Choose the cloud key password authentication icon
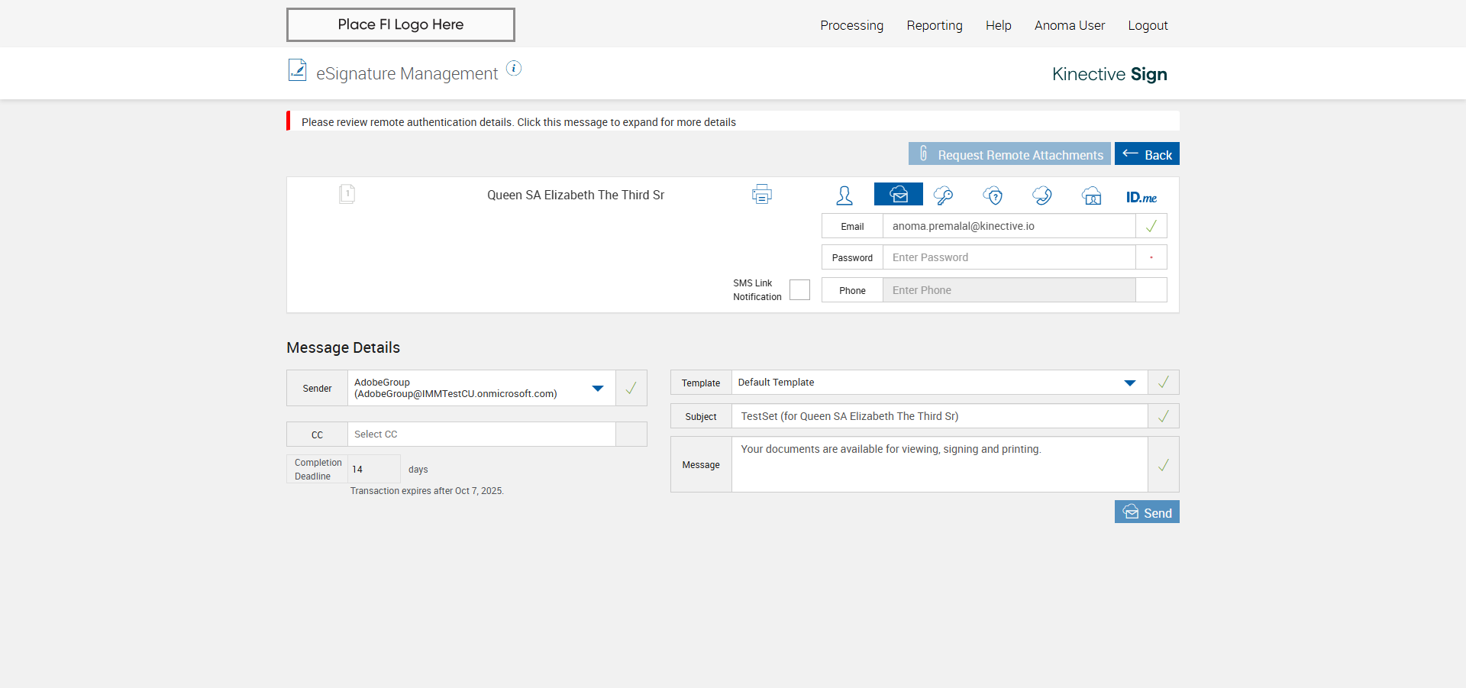 (944, 195)
